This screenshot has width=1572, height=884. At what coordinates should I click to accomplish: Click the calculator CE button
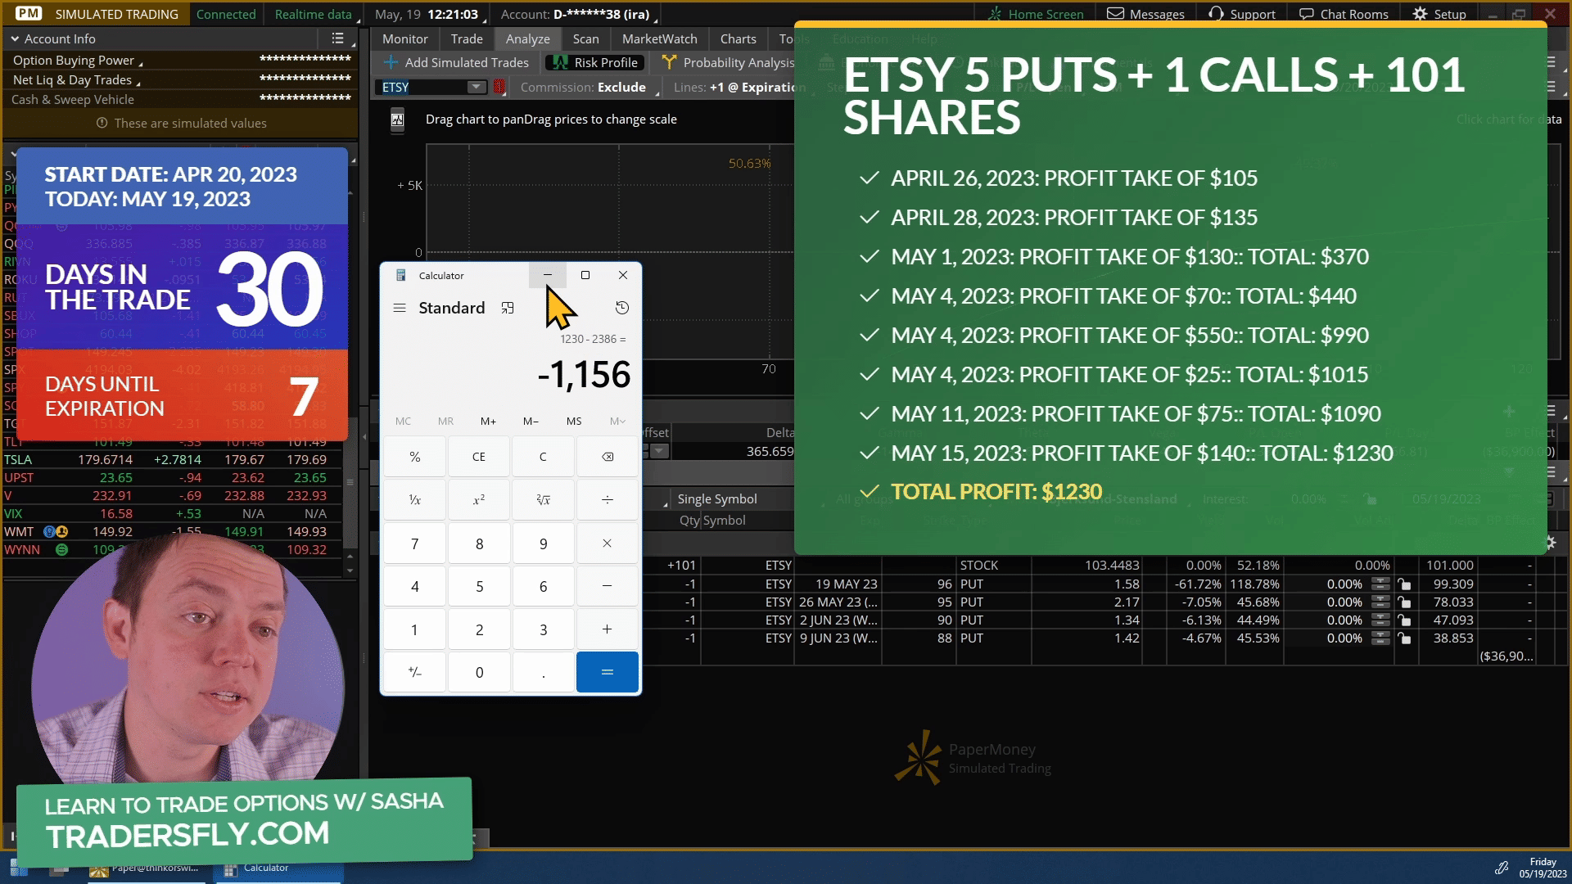(479, 457)
